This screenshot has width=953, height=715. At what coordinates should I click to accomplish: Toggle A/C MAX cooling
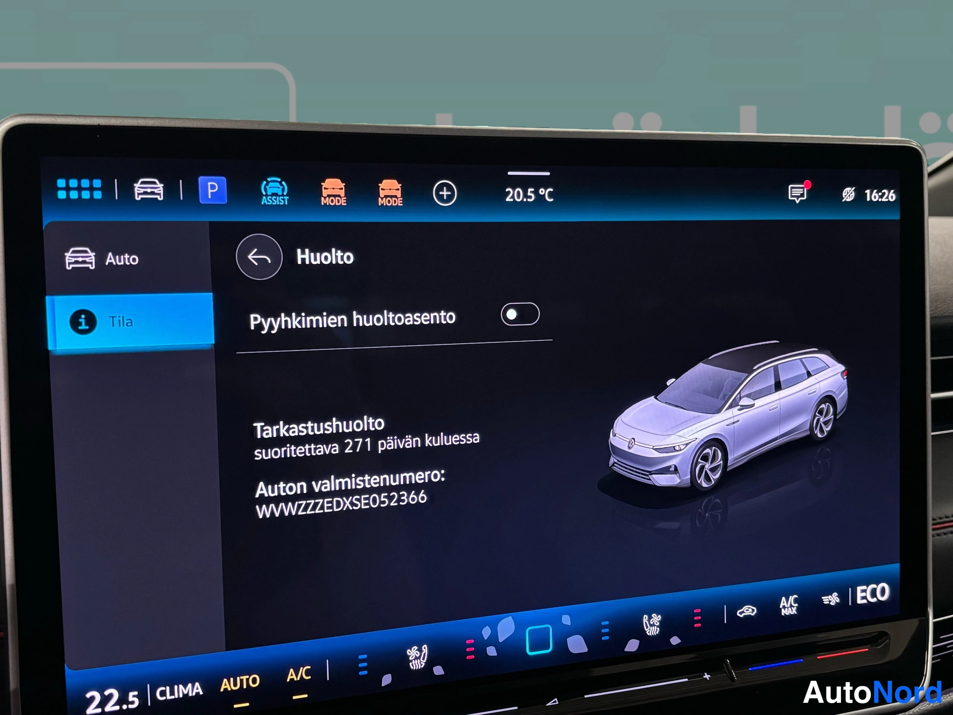click(789, 605)
